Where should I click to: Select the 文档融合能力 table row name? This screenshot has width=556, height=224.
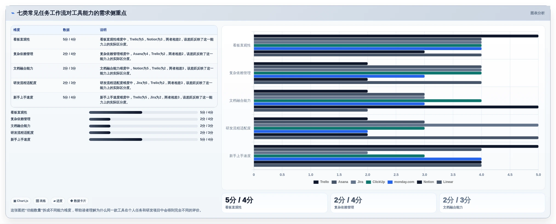tap(23, 68)
